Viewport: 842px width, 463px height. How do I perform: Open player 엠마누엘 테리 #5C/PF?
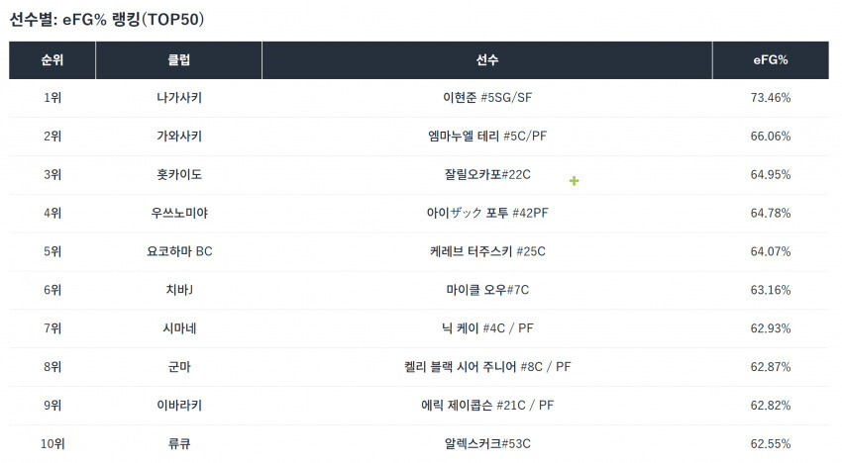[x=486, y=137]
